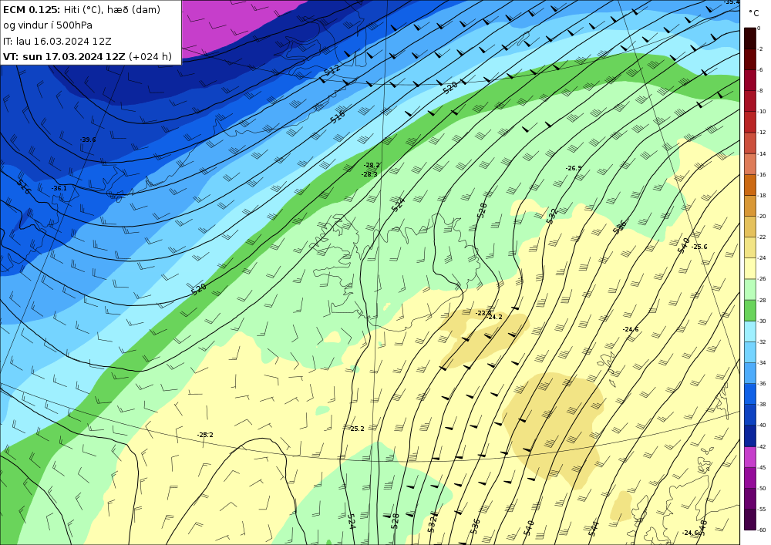Click the '516' contour label near the left edge
The height and width of the screenshot is (545, 771).
pos(24,187)
